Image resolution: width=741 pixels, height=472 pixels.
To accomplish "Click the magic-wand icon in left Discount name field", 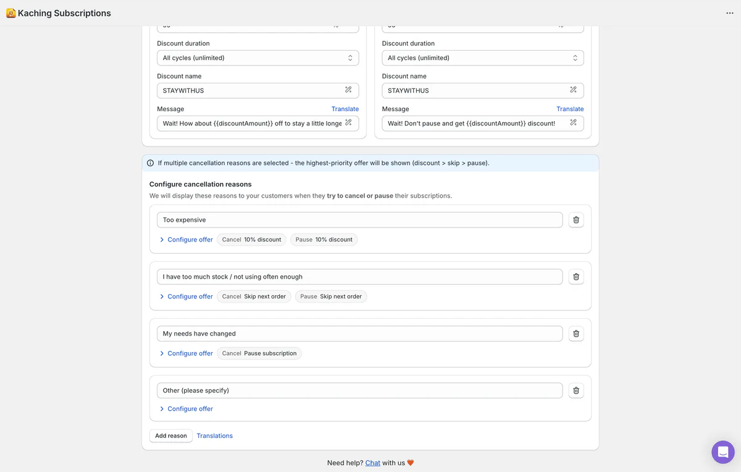I will point(348,90).
